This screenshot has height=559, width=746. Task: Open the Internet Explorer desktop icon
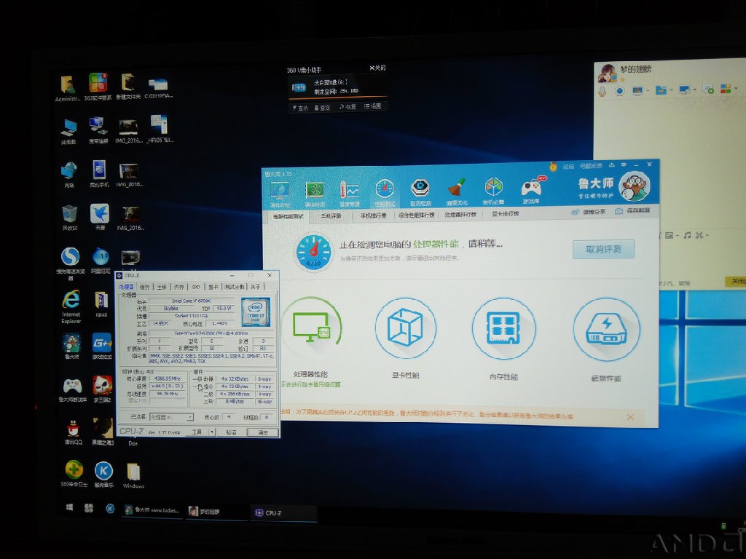click(71, 306)
